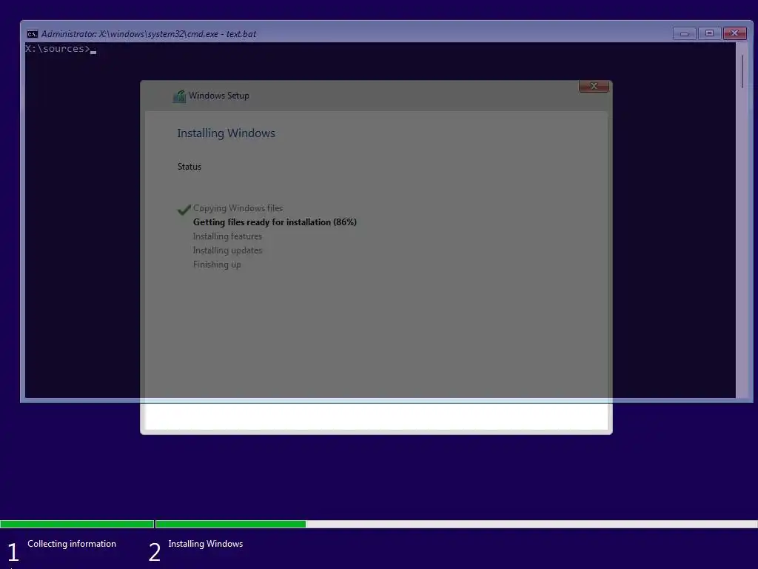The image size is (758, 569).
Task: Click Getting files ready for installation (86%)
Action: pyautogui.click(x=275, y=222)
